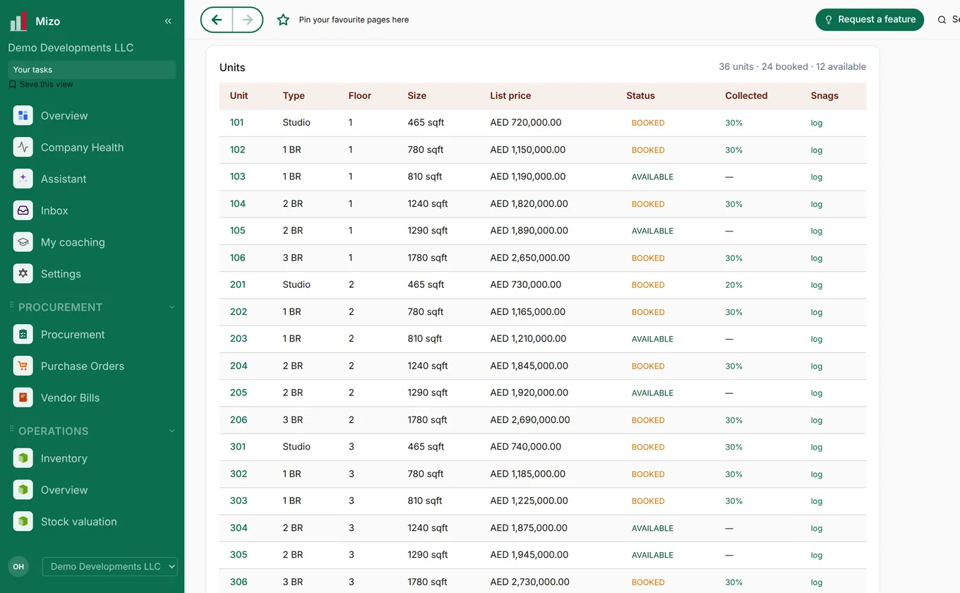This screenshot has width=960, height=593.
Task: Click the AVAILABLE status of unit 103
Action: [x=652, y=177]
